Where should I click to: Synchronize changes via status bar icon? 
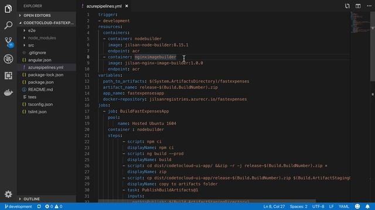[39, 206]
